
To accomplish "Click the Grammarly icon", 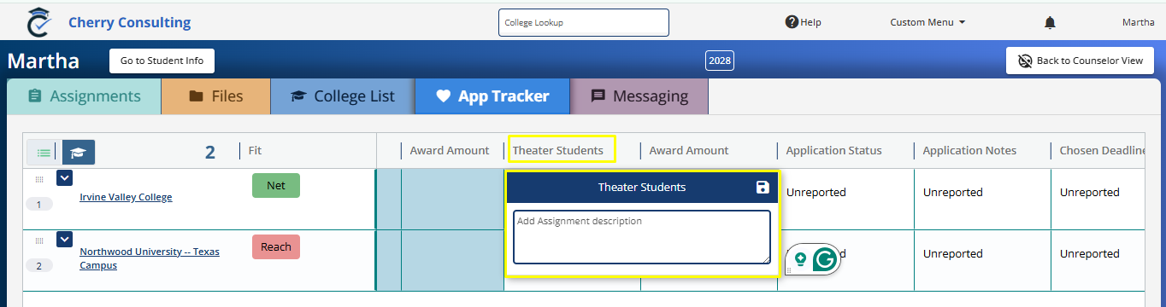I will 824,259.
